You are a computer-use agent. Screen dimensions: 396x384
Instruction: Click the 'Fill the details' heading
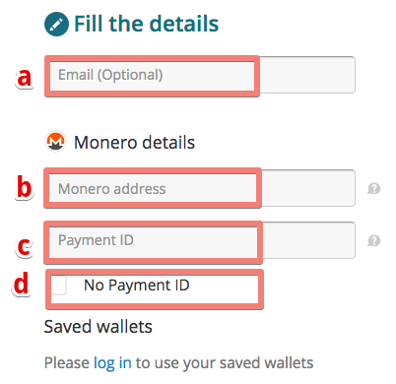(x=146, y=24)
